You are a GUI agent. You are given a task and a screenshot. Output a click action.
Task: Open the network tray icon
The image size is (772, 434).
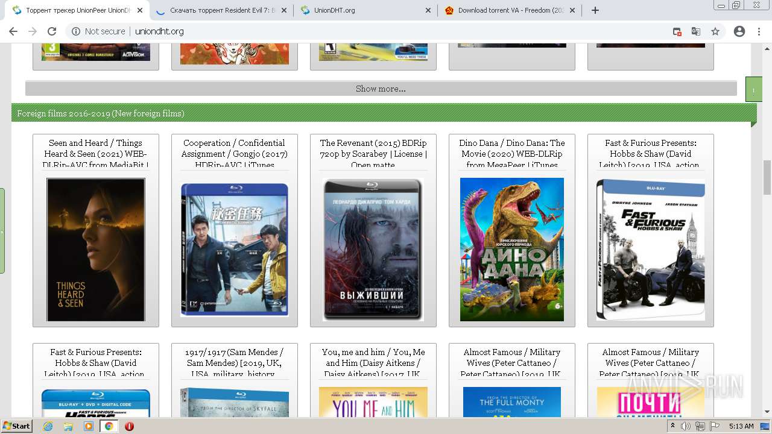700,426
